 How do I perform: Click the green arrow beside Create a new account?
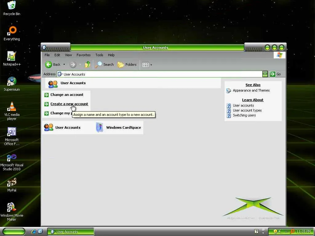pos(46,104)
